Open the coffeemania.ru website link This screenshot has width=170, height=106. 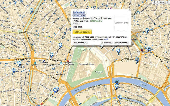tap(96, 21)
